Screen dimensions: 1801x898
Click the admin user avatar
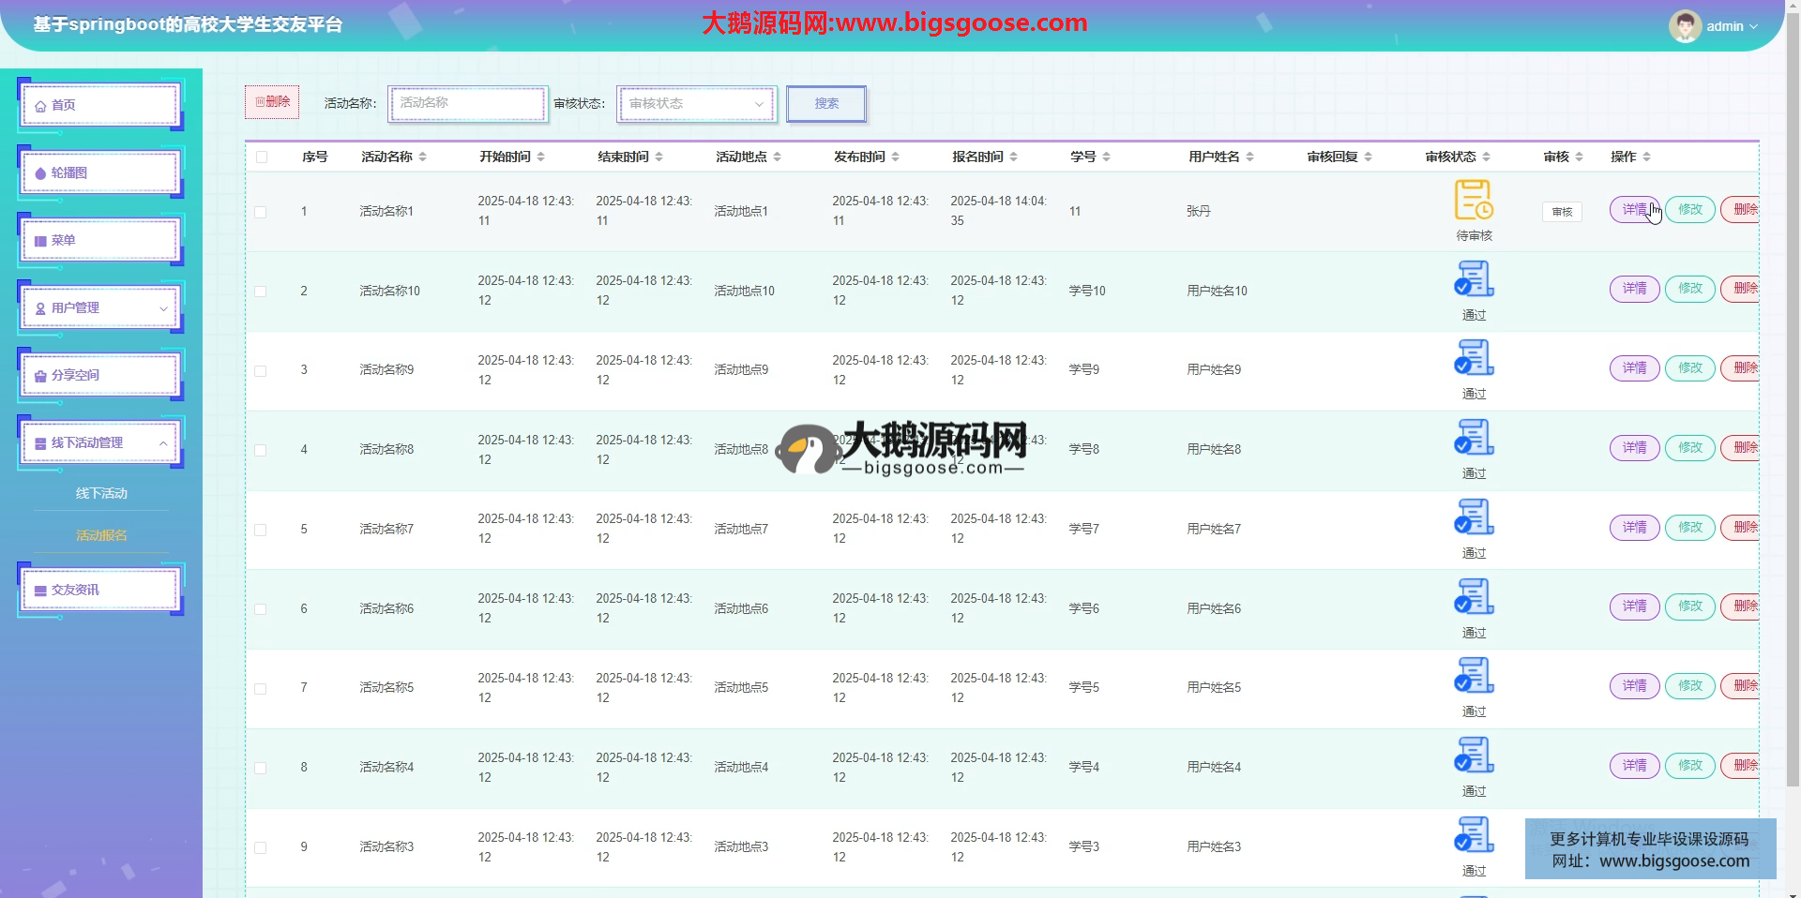(1685, 26)
